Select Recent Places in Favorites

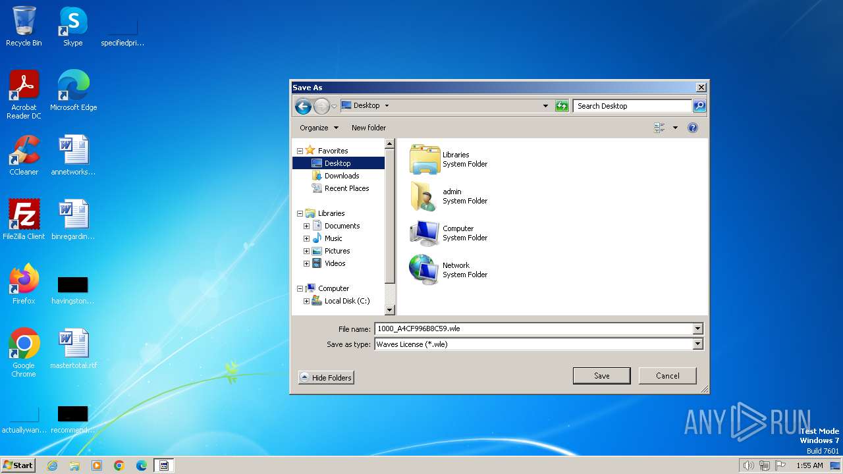346,188
